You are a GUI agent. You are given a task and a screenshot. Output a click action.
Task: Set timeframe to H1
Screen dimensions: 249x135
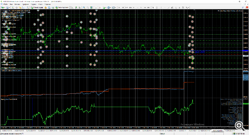134,7
